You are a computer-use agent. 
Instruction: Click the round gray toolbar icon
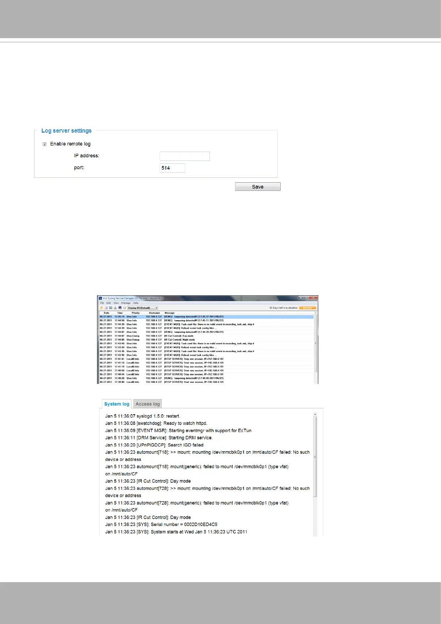tap(124, 308)
